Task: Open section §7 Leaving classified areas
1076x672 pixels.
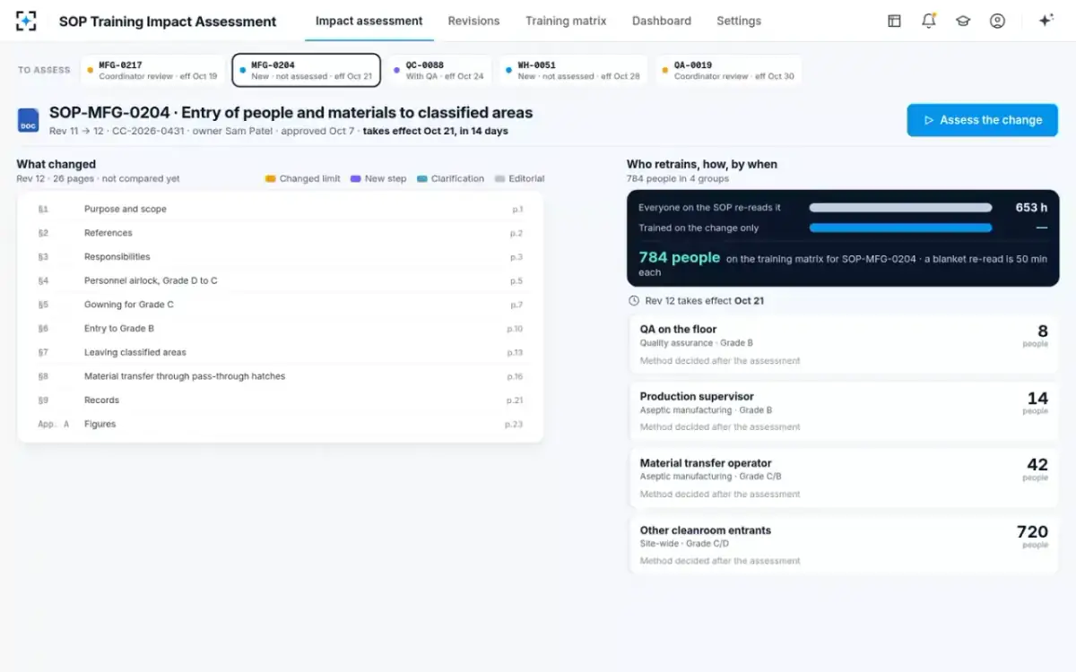Action: coord(281,352)
